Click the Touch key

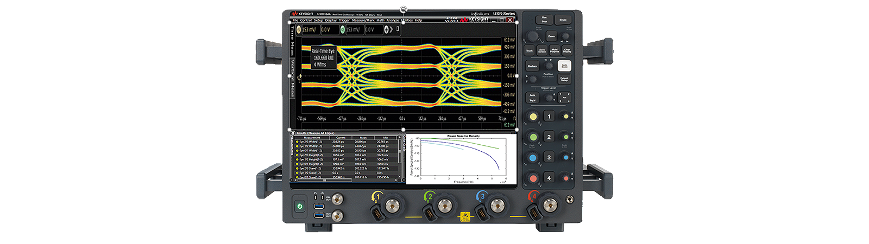(530, 50)
